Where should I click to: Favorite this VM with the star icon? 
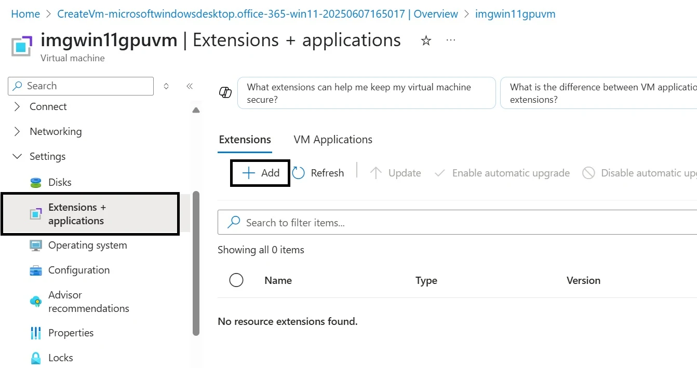tap(426, 40)
